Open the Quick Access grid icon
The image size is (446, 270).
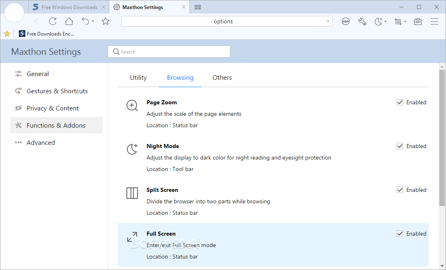click(x=198, y=7)
